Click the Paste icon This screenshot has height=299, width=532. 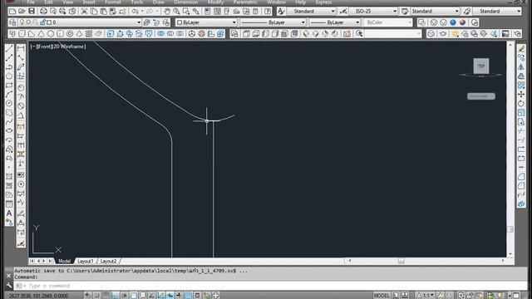(103, 11)
